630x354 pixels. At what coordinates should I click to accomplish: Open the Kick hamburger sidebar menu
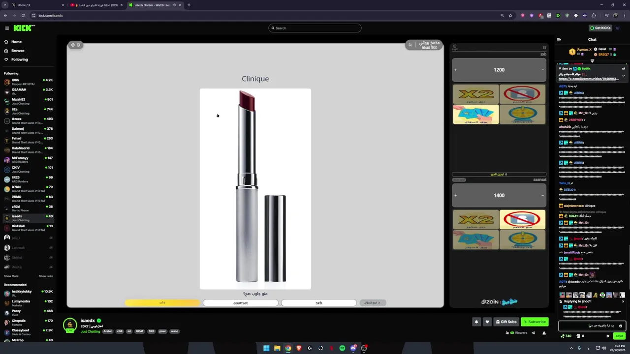pyautogui.click(x=7, y=28)
